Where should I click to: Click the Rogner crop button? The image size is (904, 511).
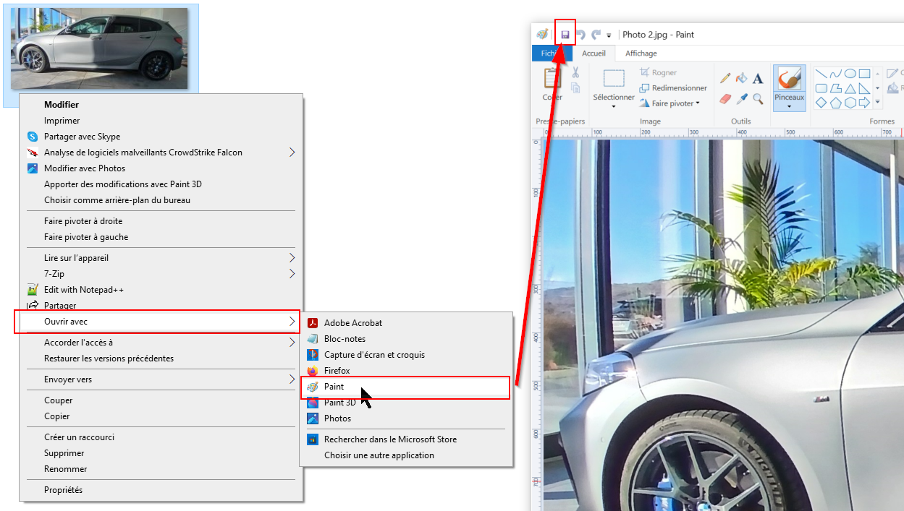(x=659, y=72)
